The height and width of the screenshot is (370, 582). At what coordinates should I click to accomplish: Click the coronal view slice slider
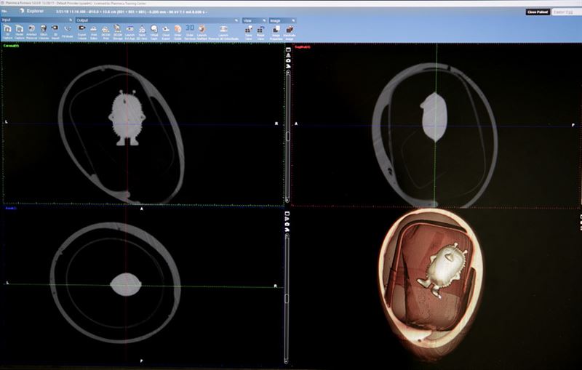pos(288,136)
